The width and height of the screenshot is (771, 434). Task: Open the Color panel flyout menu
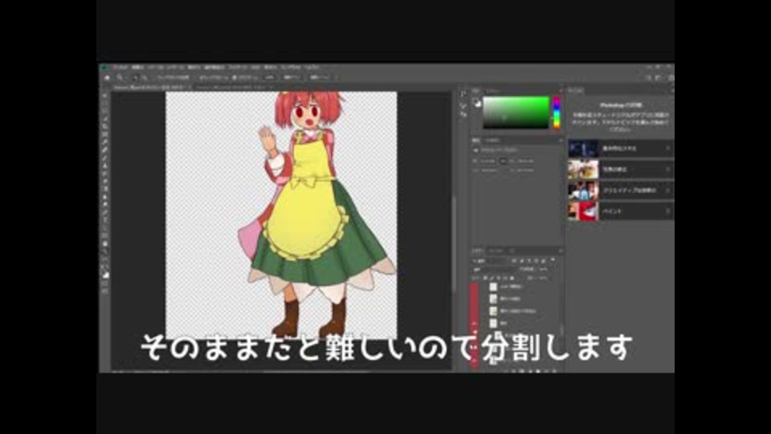point(560,91)
